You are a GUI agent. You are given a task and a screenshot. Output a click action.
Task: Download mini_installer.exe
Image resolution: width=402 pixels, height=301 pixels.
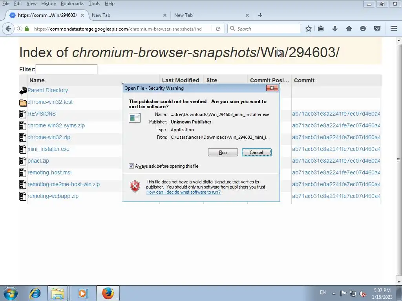pyautogui.click(x=48, y=149)
